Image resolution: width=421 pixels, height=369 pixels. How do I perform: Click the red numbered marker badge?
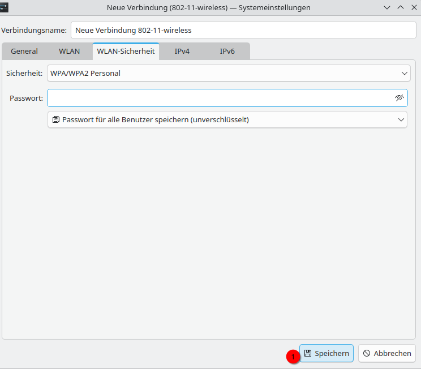pos(293,357)
